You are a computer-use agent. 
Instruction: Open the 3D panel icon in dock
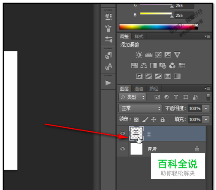pyautogui.click(x=108, y=17)
